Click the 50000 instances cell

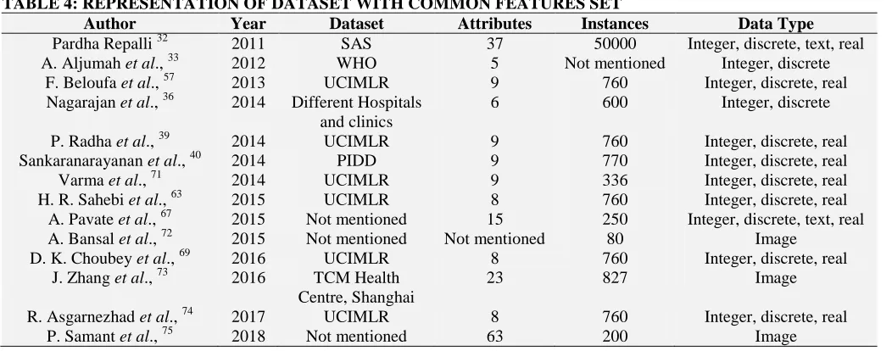615,44
